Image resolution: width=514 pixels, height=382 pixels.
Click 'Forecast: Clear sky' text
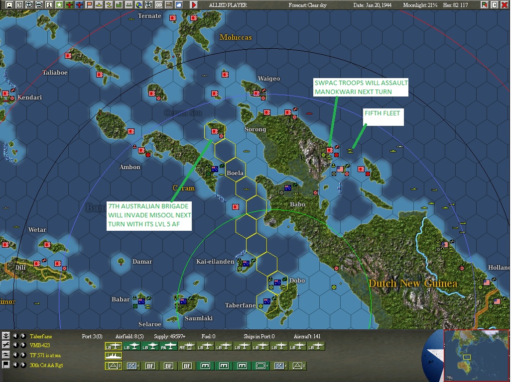pos(307,5)
